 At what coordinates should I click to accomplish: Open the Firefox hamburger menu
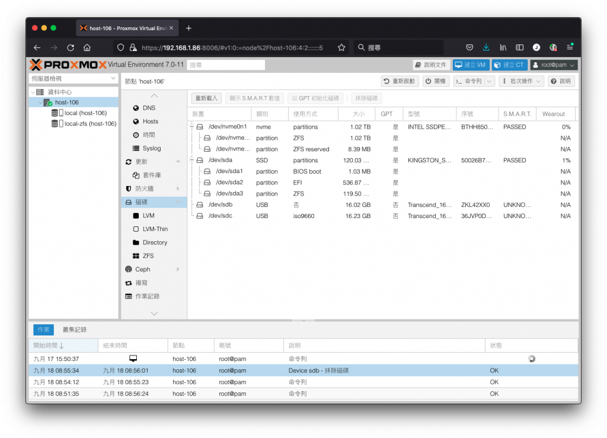[x=570, y=47]
